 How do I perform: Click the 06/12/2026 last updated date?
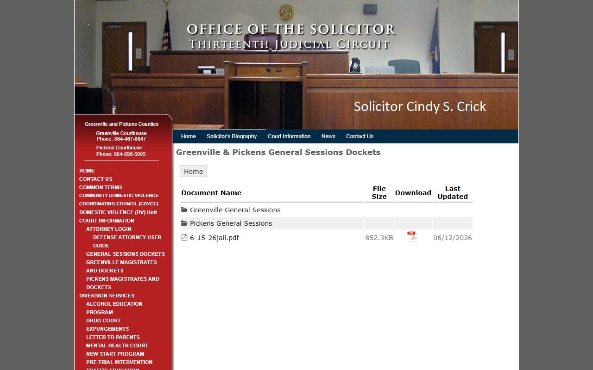[453, 238]
